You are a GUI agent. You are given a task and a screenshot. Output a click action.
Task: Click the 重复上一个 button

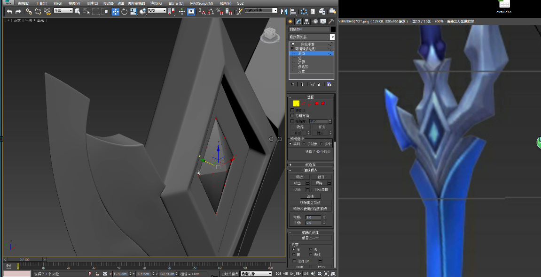click(x=311, y=238)
